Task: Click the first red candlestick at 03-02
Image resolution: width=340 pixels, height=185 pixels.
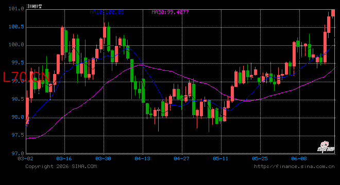Action: pyautogui.click(x=27, y=108)
